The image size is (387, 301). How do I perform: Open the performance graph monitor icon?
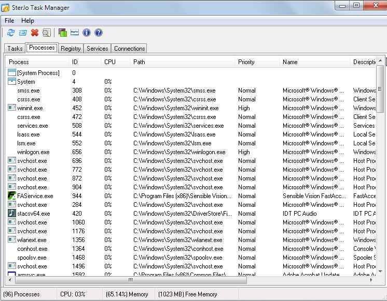[x=75, y=33]
